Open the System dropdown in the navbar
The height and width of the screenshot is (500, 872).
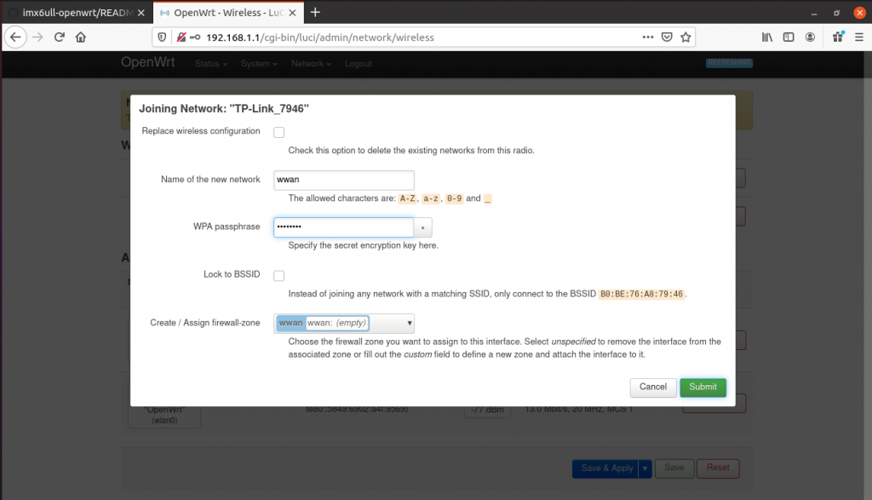click(x=259, y=63)
